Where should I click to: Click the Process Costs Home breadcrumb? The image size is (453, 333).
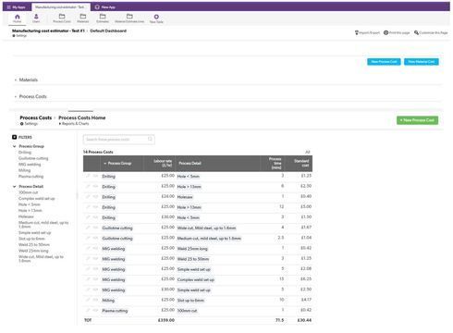pyautogui.click(x=82, y=117)
